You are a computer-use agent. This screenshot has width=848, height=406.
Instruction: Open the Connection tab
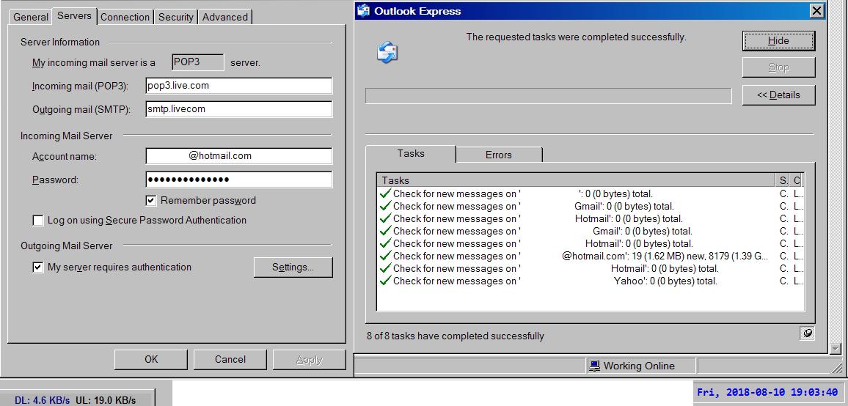click(125, 17)
